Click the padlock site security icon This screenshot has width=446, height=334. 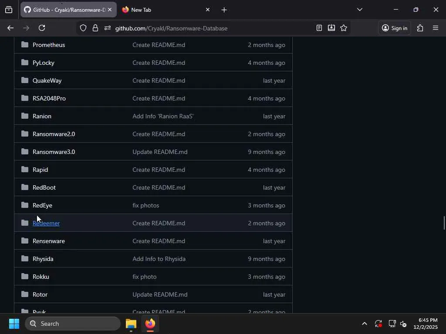(x=95, y=28)
